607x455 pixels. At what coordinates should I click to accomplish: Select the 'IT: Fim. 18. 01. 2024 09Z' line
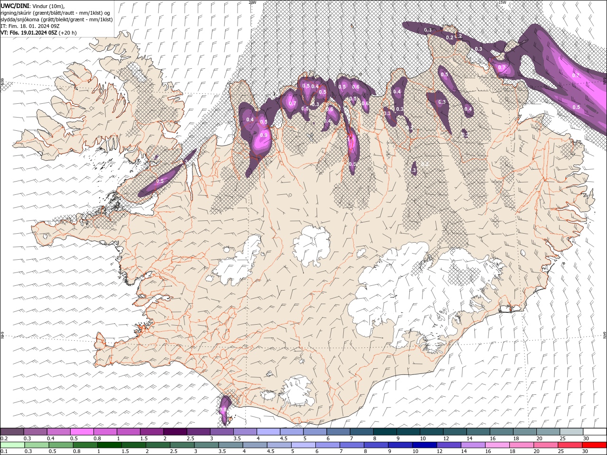(30, 26)
